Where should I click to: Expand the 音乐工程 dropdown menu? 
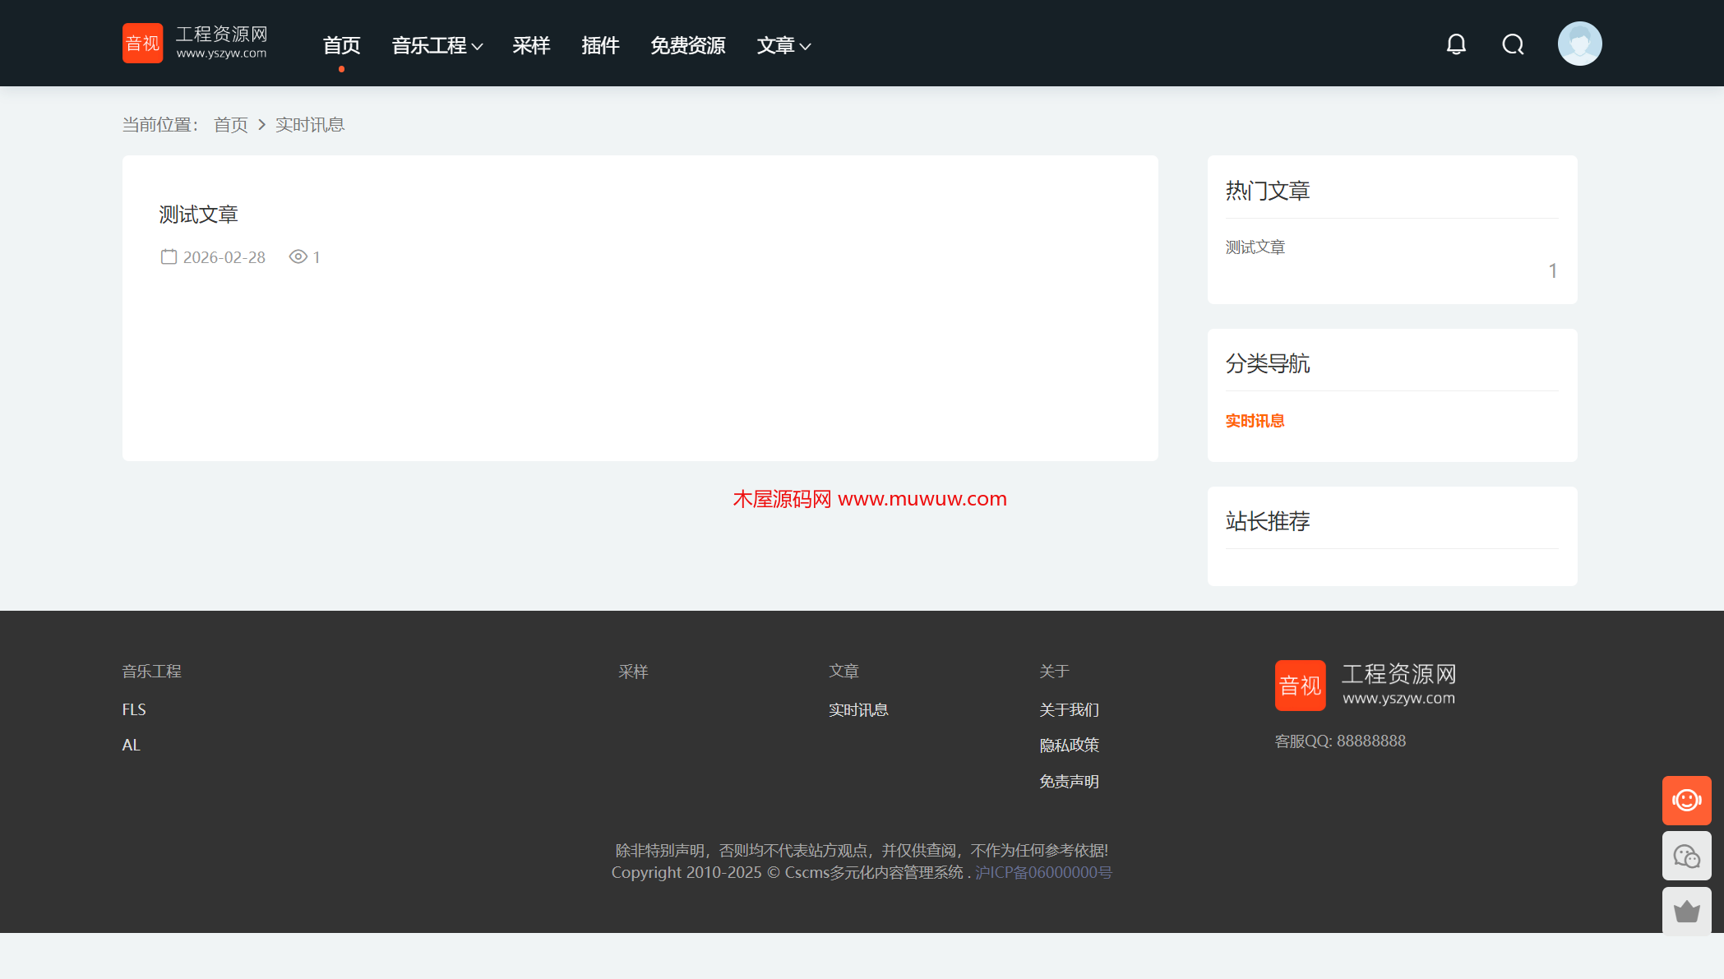click(x=437, y=46)
